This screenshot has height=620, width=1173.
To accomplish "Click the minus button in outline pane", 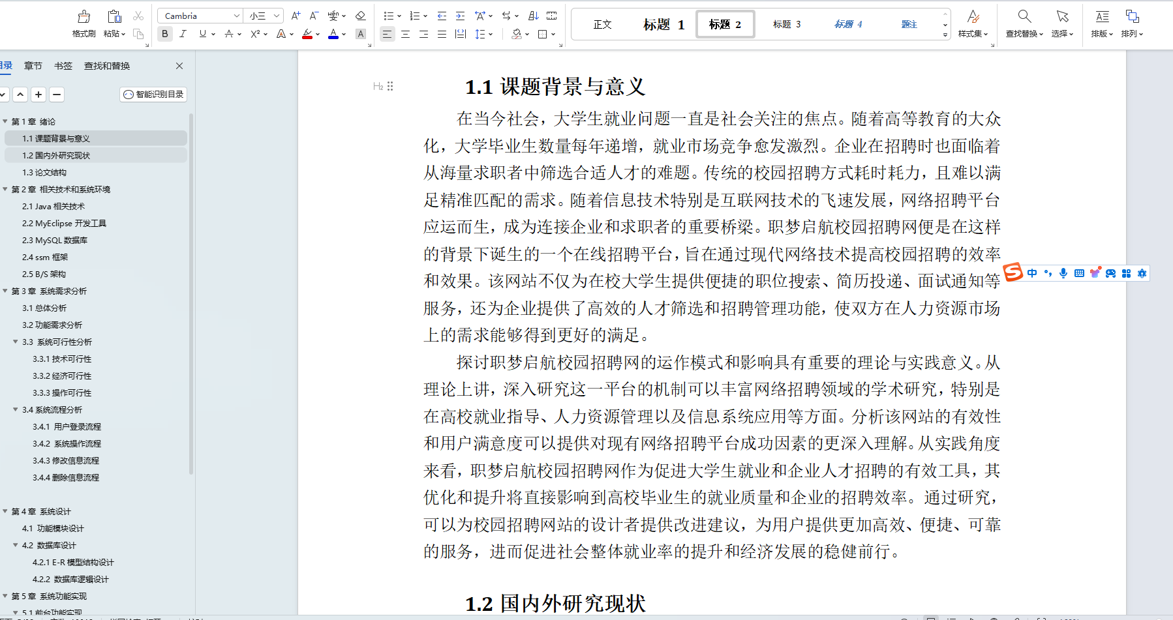I will [x=57, y=95].
